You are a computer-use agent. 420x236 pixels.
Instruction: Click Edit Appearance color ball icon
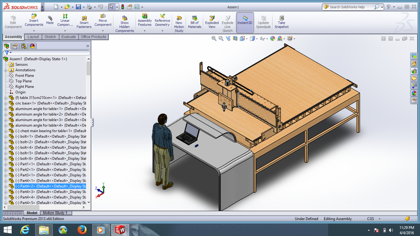click(272, 38)
